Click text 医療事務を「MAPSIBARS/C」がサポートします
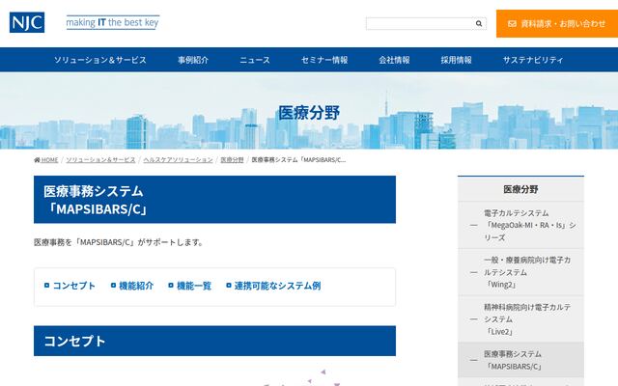Viewport: 618px width, 386px height. [x=118, y=242]
